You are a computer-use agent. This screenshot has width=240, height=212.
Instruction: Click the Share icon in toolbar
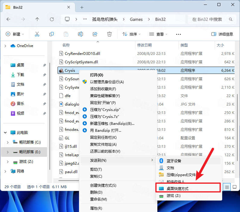click(95, 34)
